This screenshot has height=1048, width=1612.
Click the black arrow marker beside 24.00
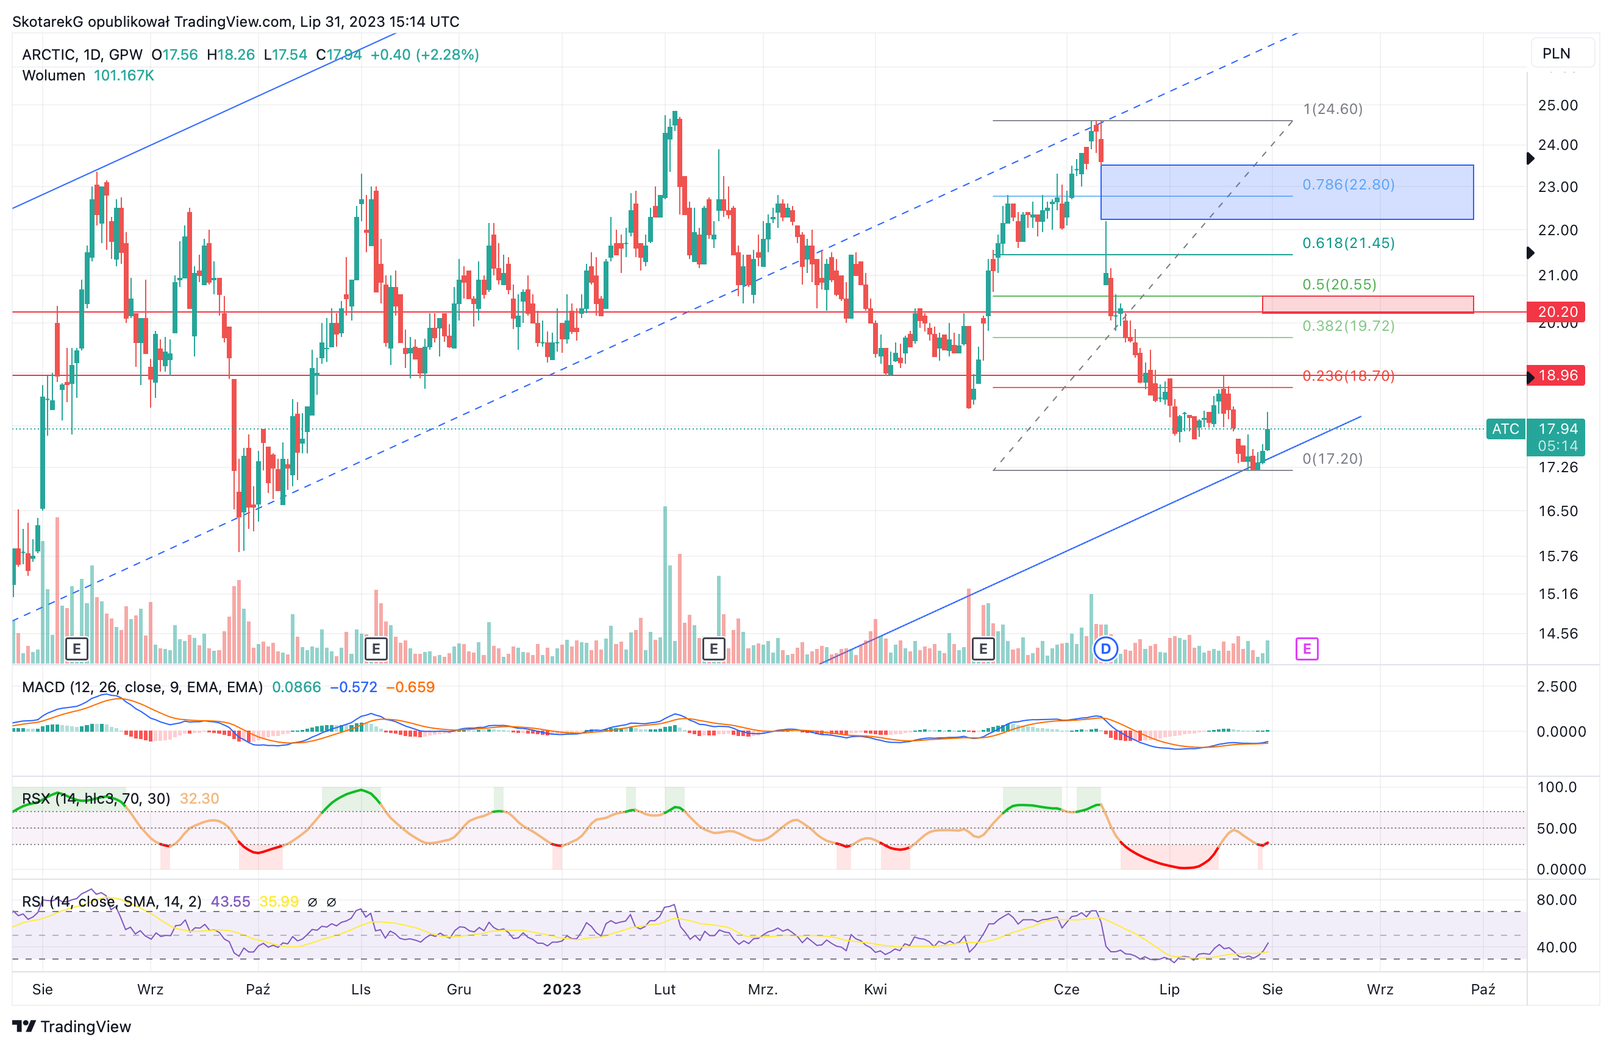pyautogui.click(x=1530, y=158)
